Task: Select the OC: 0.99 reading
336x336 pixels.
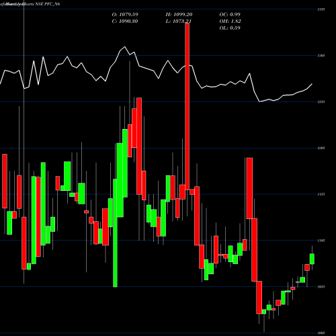Action: 230,15
